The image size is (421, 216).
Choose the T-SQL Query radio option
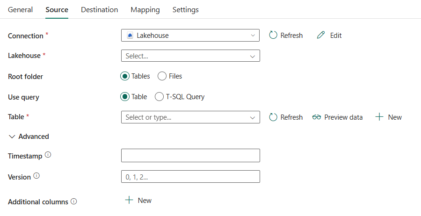tap(159, 97)
